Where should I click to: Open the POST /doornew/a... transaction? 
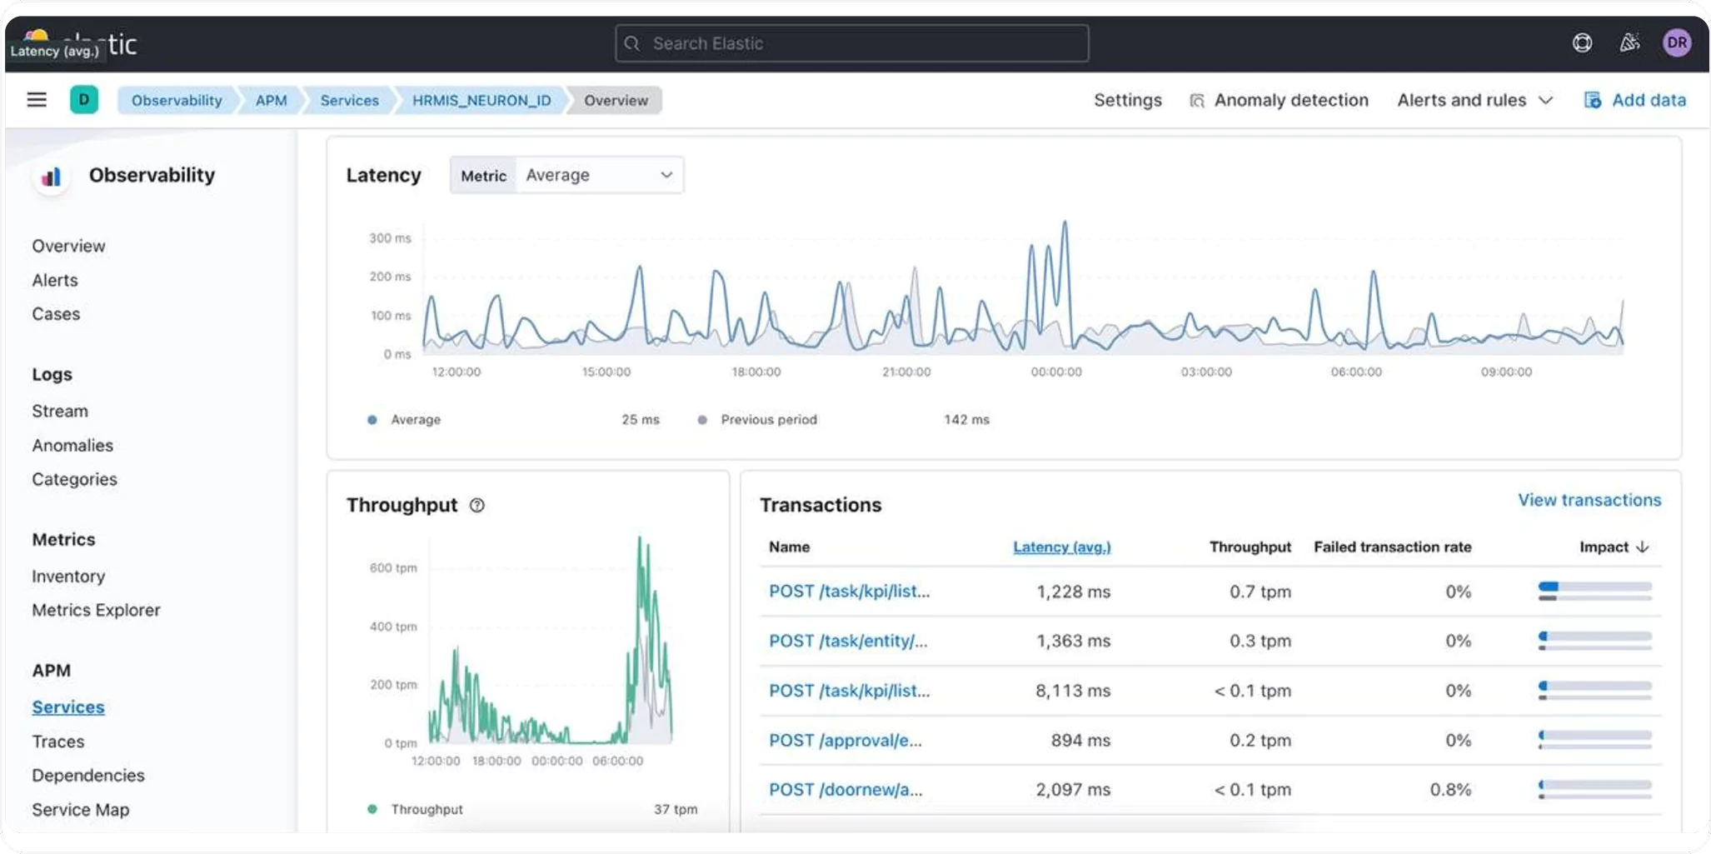[x=845, y=790]
